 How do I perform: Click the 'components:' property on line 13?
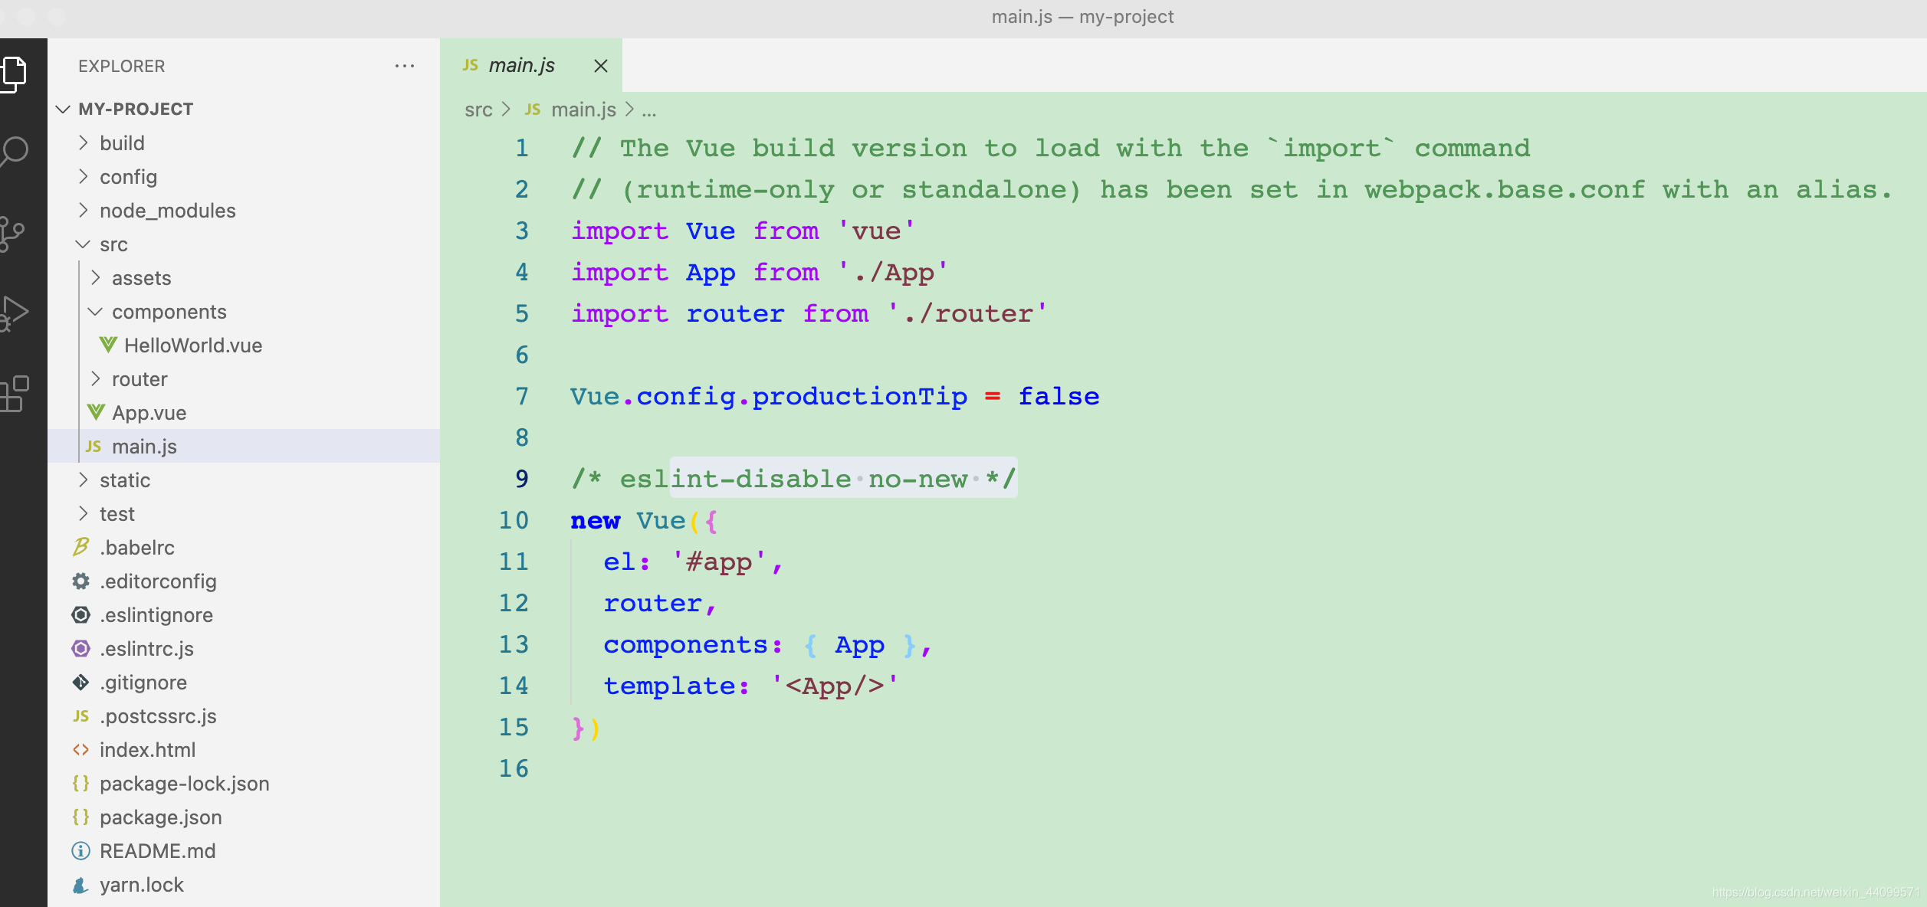[693, 645]
